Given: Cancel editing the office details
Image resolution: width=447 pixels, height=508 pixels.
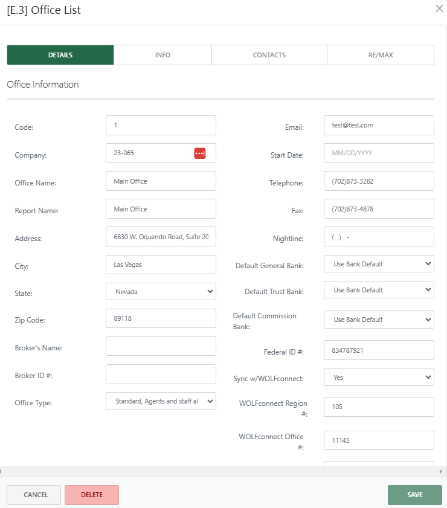Looking at the screenshot, I should coord(33,495).
